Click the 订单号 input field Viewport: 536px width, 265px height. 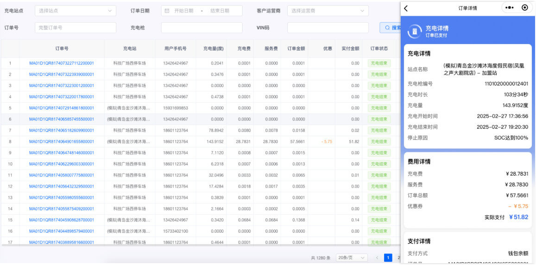click(x=75, y=28)
